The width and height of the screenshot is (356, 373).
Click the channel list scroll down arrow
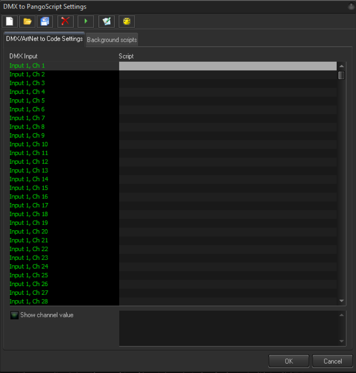[x=341, y=301]
